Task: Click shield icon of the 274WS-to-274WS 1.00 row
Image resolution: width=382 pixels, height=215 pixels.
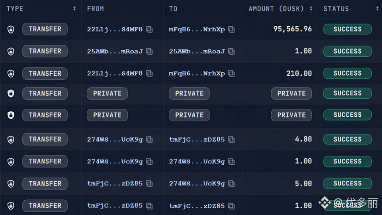Action: 11,161
